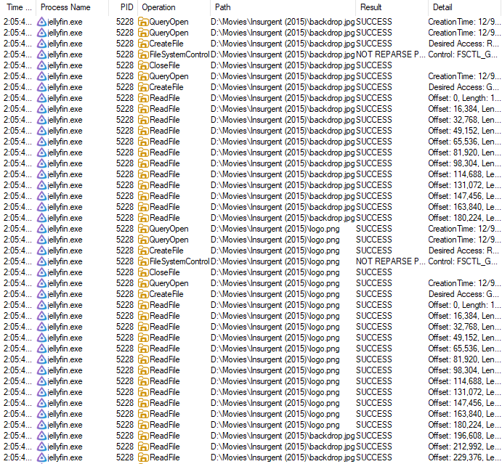Click the Result column header
This screenshot has height=464, width=502.
click(x=371, y=7)
